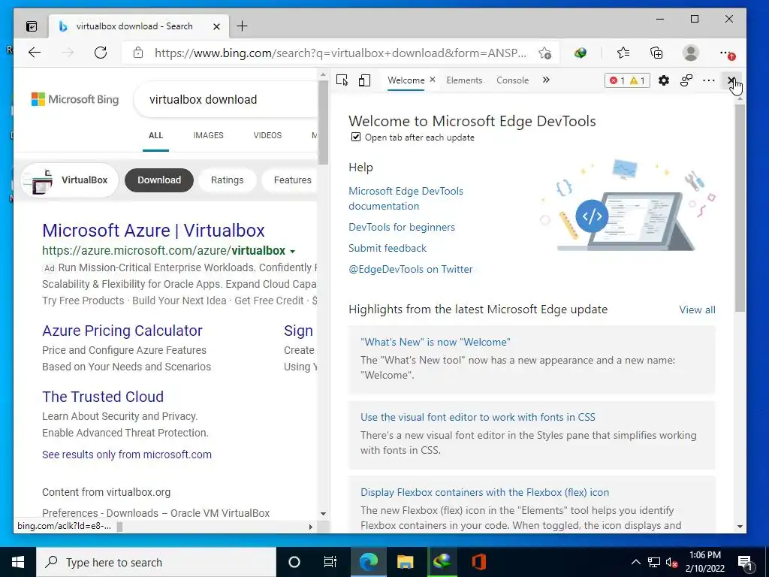Click the taskbar search box
The width and height of the screenshot is (769, 577).
[156, 562]
